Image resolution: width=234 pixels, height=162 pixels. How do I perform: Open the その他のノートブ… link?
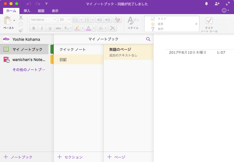tap(29, 69)
